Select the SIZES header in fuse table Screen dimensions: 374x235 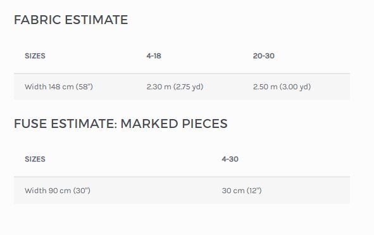point(35,159)
